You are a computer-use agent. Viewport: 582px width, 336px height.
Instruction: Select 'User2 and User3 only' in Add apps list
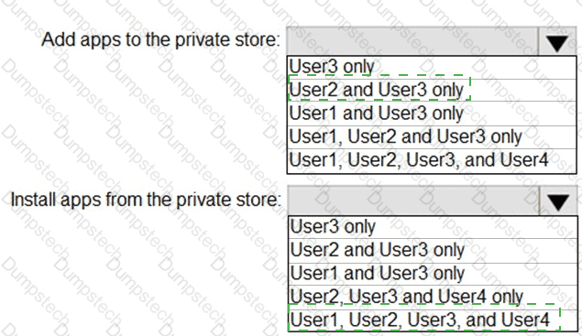[432, 90]
